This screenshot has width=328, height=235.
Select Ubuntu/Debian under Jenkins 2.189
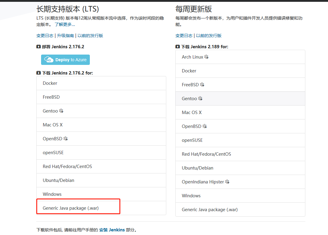point(240,168)
